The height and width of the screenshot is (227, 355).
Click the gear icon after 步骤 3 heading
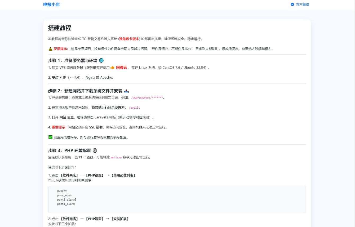click(95, 150)
